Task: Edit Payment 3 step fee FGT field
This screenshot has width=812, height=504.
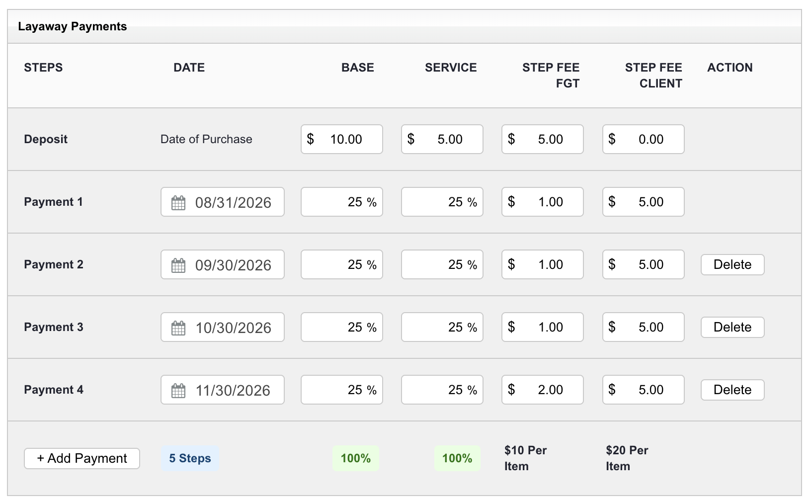Action: coord(543,327)
